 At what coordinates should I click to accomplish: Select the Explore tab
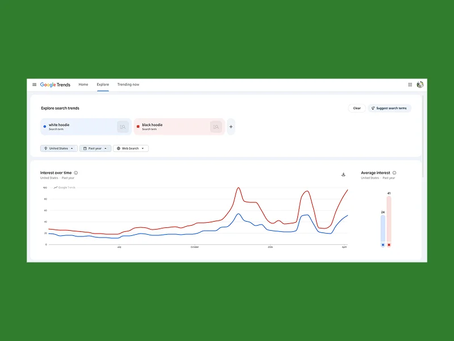[103, 85]
